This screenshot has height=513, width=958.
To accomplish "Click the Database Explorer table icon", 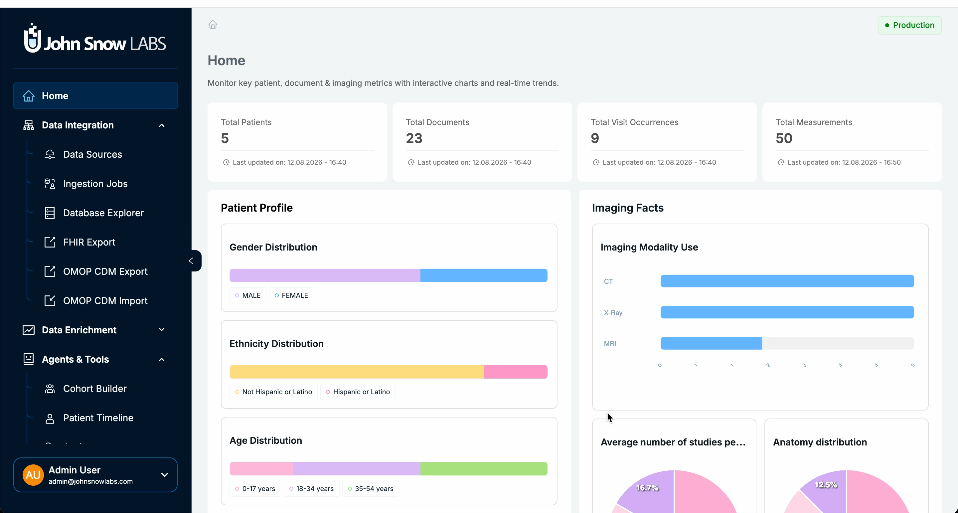I will (x=50, y=213).
